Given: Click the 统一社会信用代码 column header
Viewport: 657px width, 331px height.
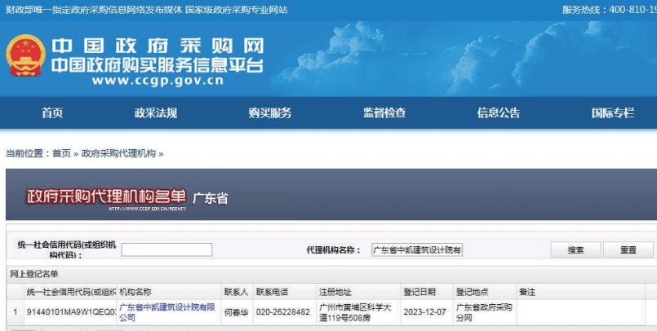Looking at the screenshot, I should pos(70,292).
